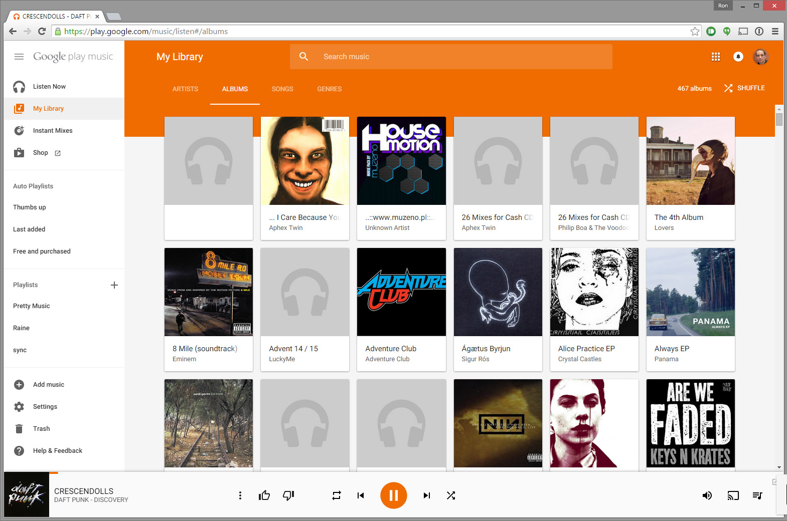
Task: Open the volume control
Action: pos(707,495)
